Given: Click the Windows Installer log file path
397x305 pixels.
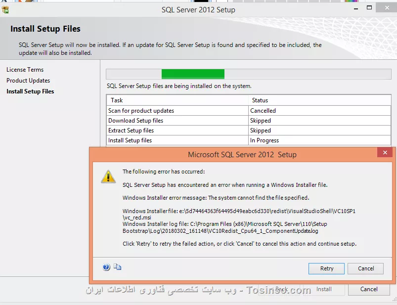Looking at the screenshot, I should click(x=225, y=227).
